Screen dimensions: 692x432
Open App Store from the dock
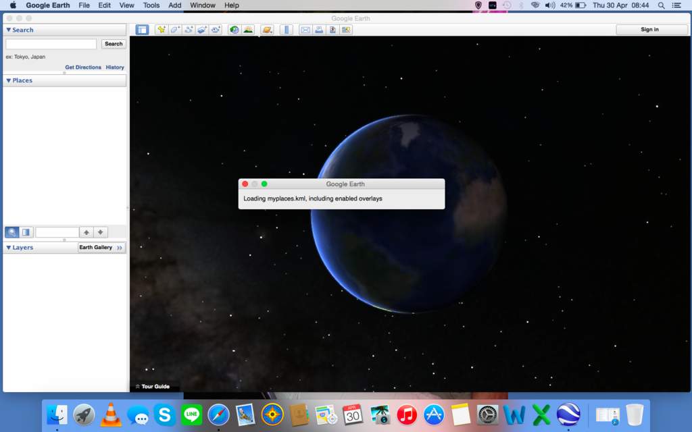click(434, 415)
